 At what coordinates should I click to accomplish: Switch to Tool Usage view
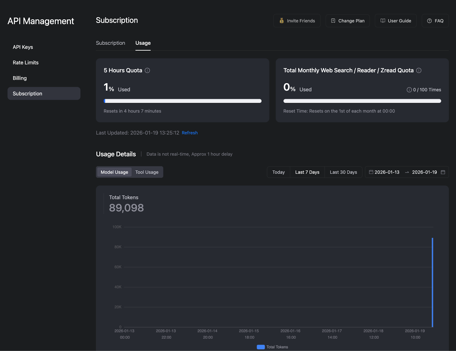point(147,172)
